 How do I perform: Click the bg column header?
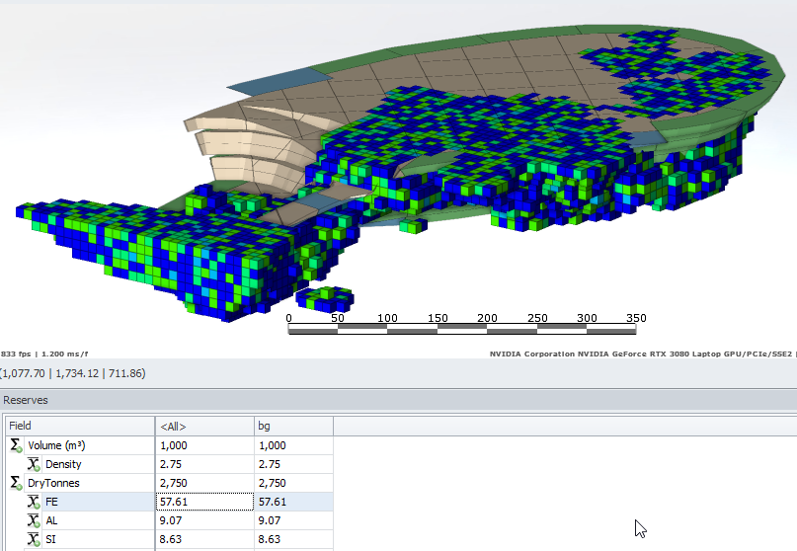[x=292, y=427]
